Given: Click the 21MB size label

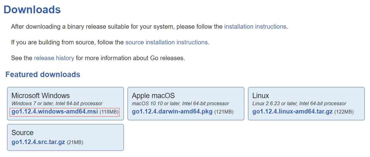Looking at the screenshot, I should [x=75, y=143].
